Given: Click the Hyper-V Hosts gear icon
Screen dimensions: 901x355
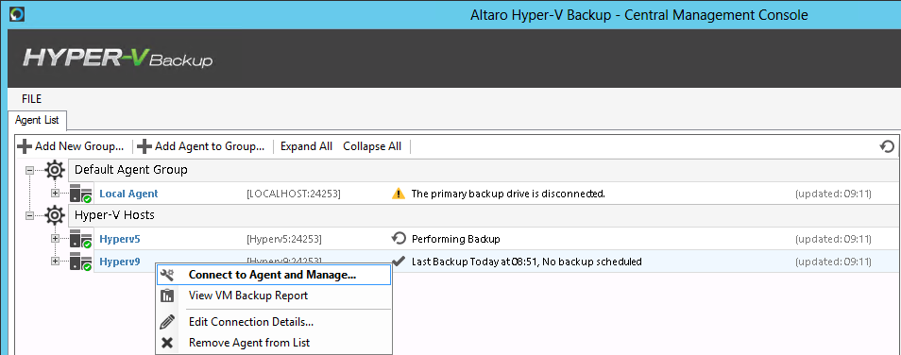Looking at the screenshot, I should coord(55,215).
